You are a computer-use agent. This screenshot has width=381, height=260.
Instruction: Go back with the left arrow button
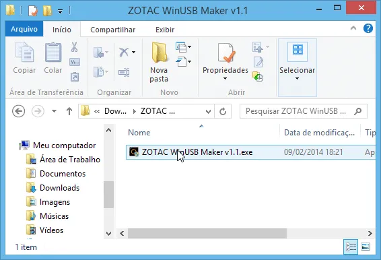coord(18,111)
